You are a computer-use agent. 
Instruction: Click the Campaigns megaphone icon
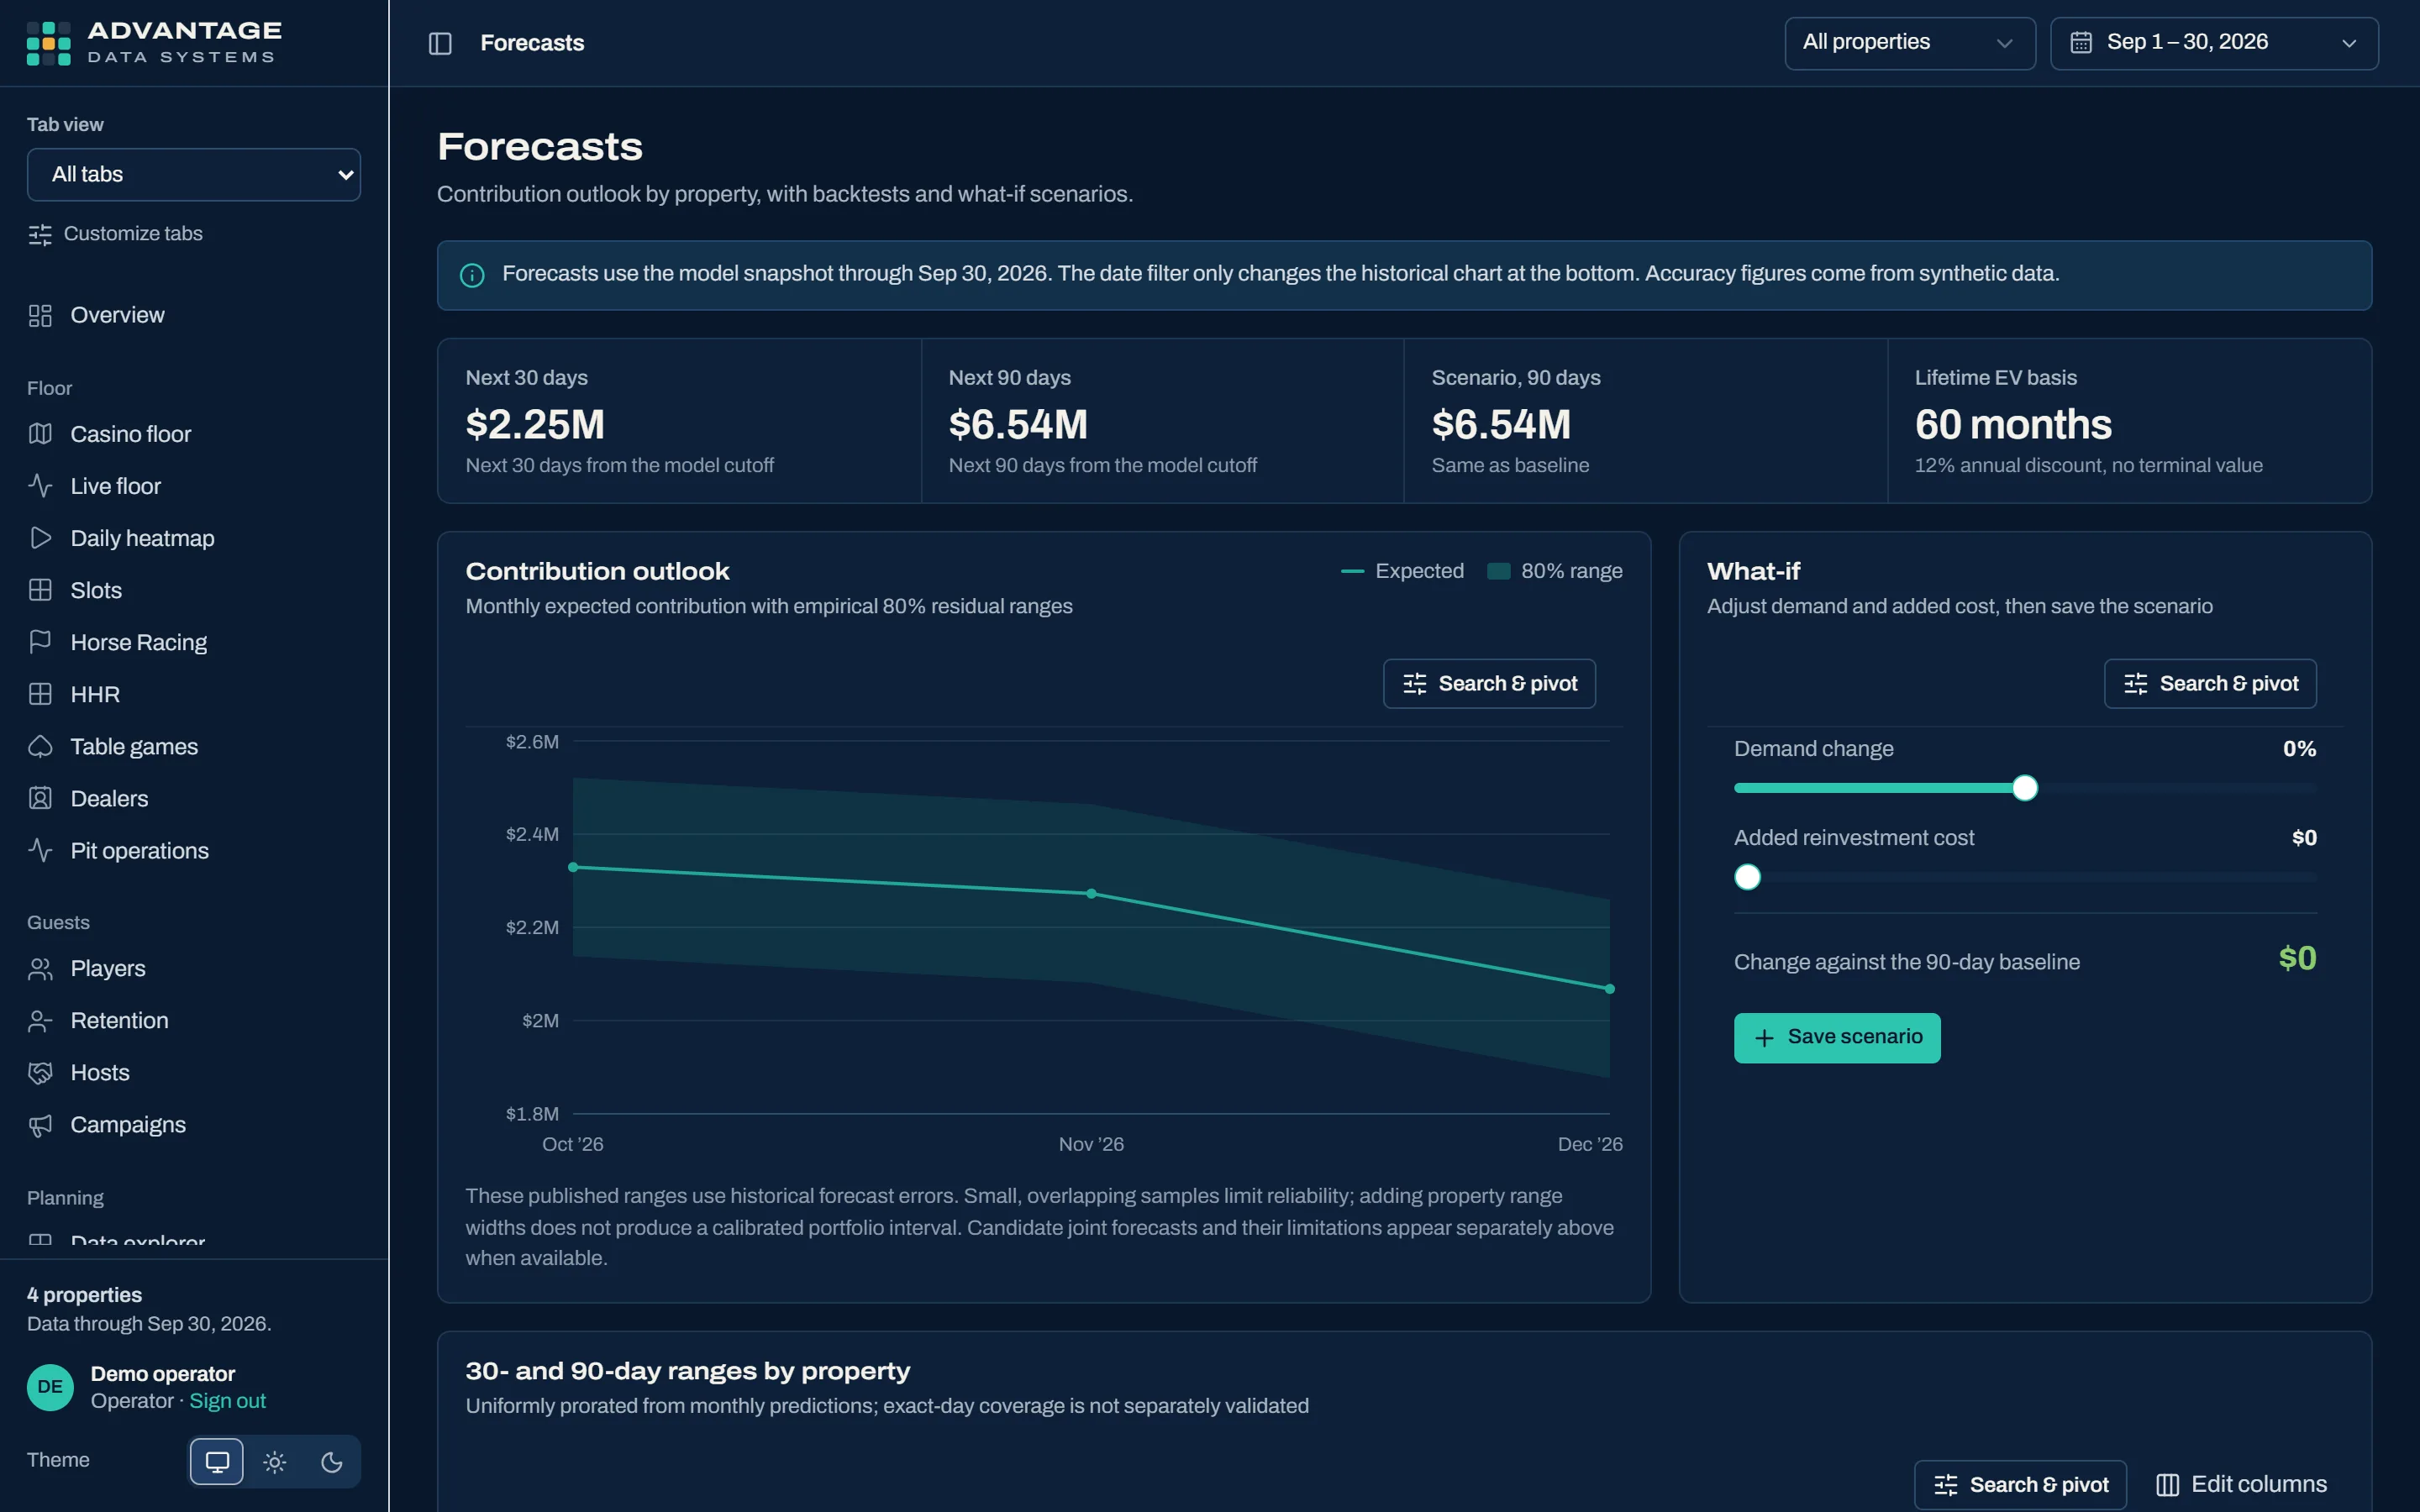click(x=40, y=1125)
